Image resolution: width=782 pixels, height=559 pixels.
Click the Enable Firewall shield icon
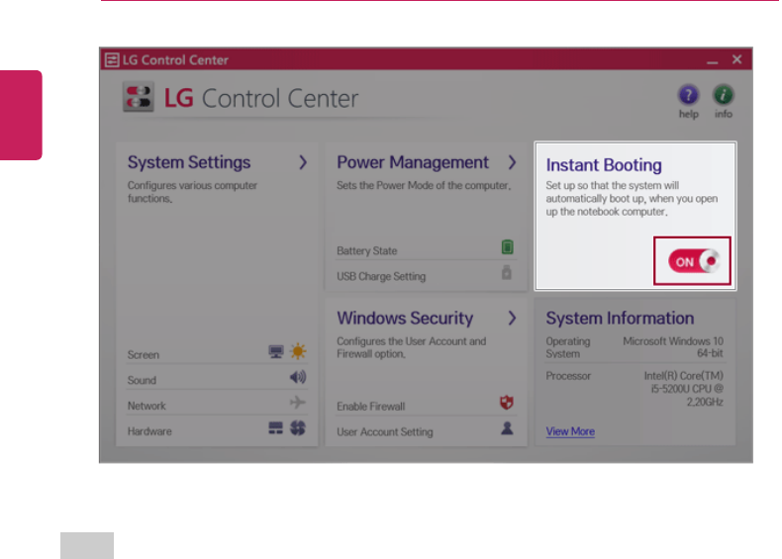pos(507,403)
